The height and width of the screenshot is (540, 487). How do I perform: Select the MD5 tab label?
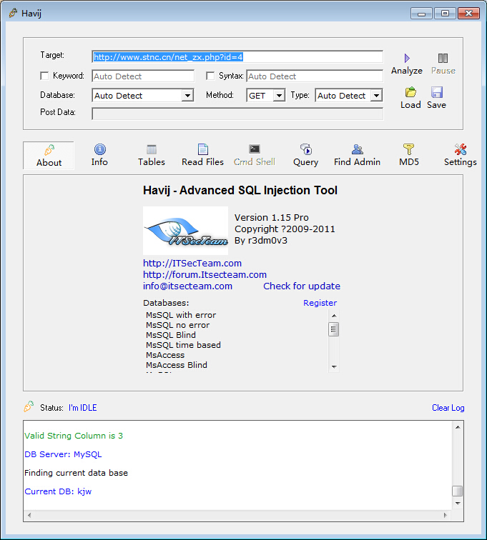click(409, 162)
